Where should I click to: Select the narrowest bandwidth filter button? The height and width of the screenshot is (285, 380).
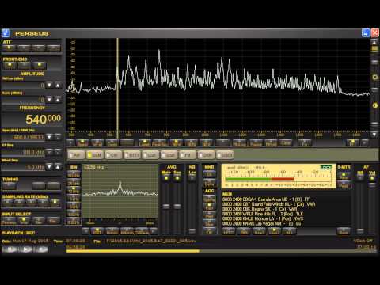click(x=74, y=222)
